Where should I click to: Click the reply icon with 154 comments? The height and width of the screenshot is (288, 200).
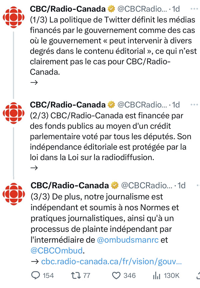pyautogui.click(x=36, y=276)
